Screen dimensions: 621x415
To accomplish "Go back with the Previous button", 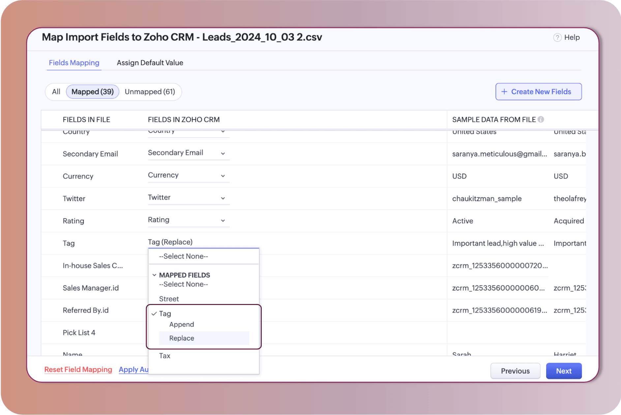I will click(x=515, y=371).
